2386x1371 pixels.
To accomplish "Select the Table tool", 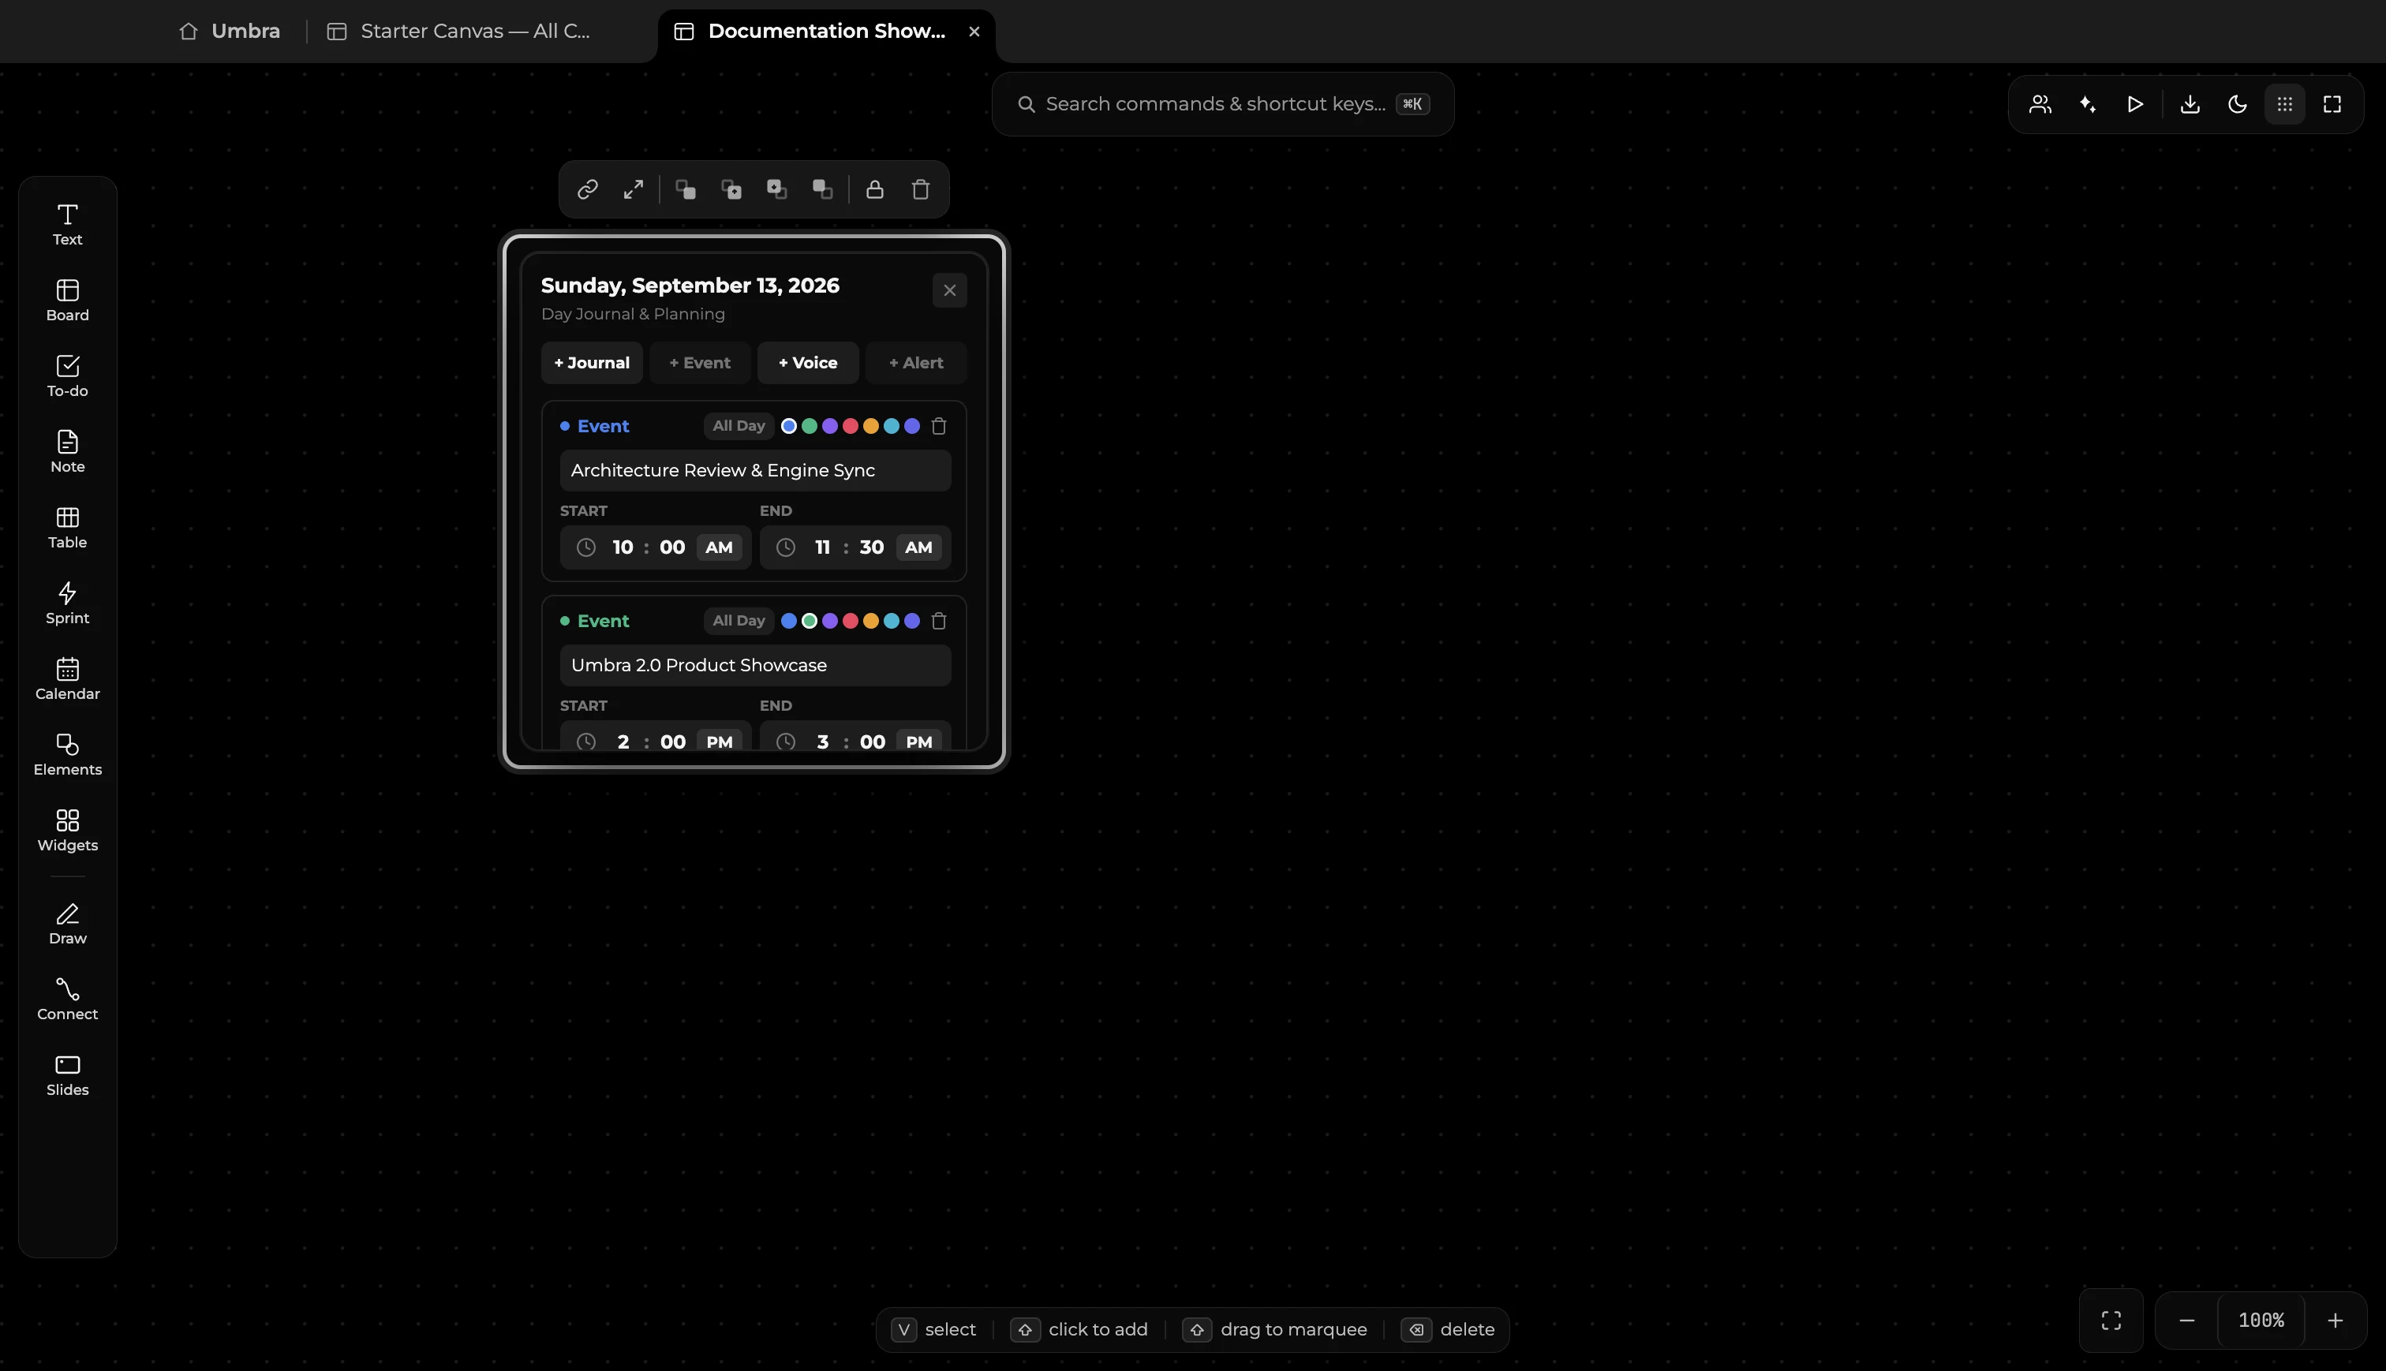I will tap(67, 529).
